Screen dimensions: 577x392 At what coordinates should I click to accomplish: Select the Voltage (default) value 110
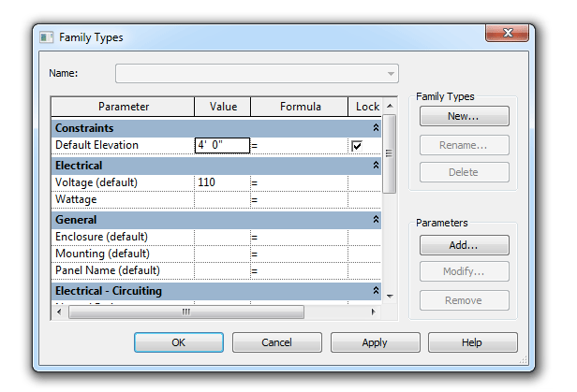coord(222,182)
